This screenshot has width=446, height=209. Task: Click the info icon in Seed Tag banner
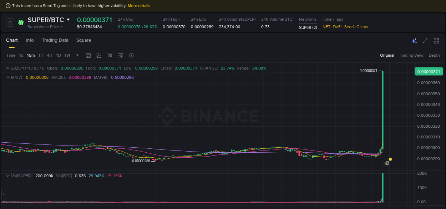(x=8, y=6)
